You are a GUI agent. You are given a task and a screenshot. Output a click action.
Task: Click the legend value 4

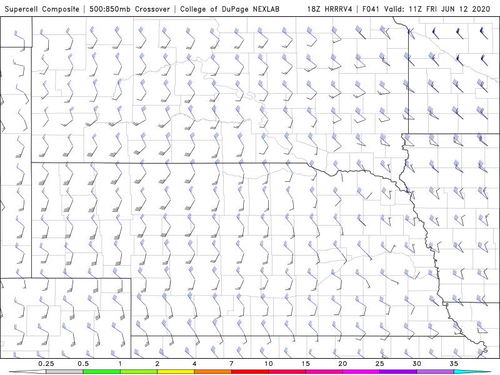194,364
